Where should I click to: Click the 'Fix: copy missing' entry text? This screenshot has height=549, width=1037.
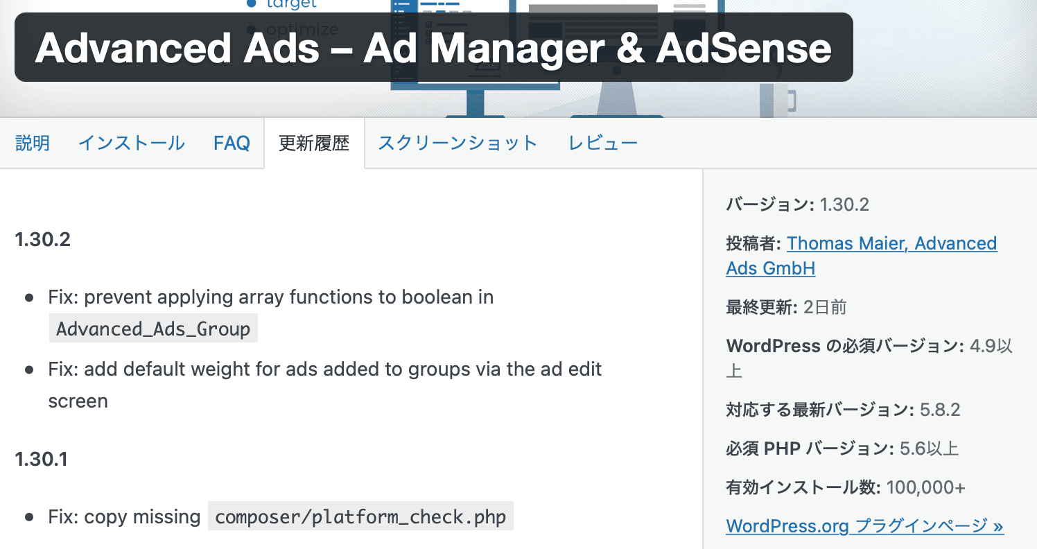pos(124,517)
